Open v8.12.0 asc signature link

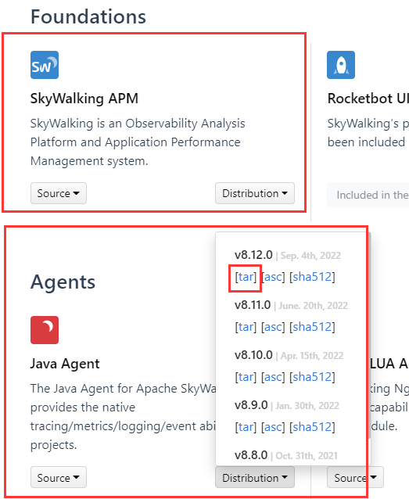click(273, 277)
